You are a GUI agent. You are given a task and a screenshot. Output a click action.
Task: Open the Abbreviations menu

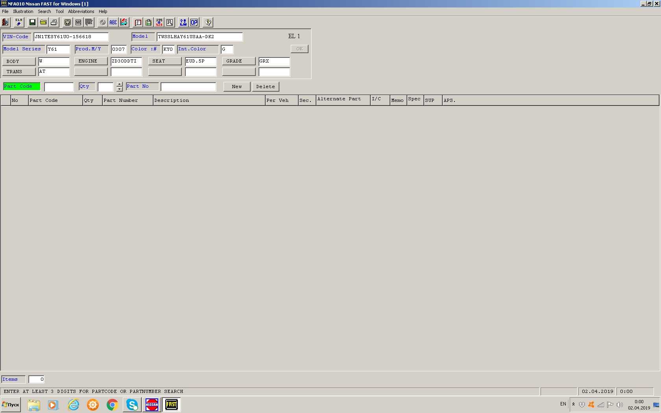(x=81, y=11)
